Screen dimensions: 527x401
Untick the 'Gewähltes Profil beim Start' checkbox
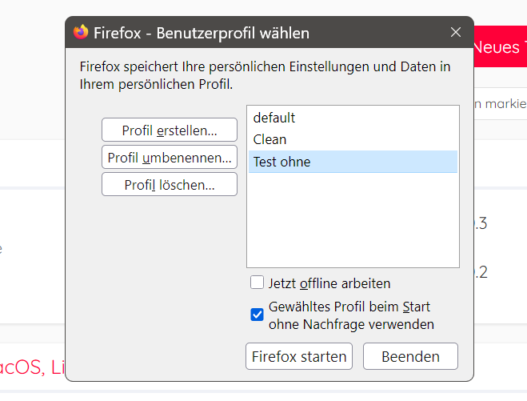click(257, 315)
